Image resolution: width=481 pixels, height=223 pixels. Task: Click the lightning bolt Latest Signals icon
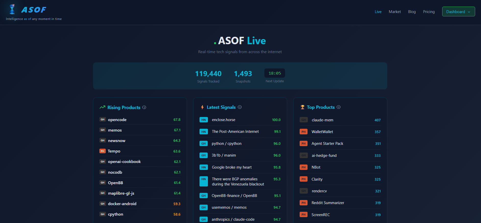pyautogui.click(x=202, y=107)
